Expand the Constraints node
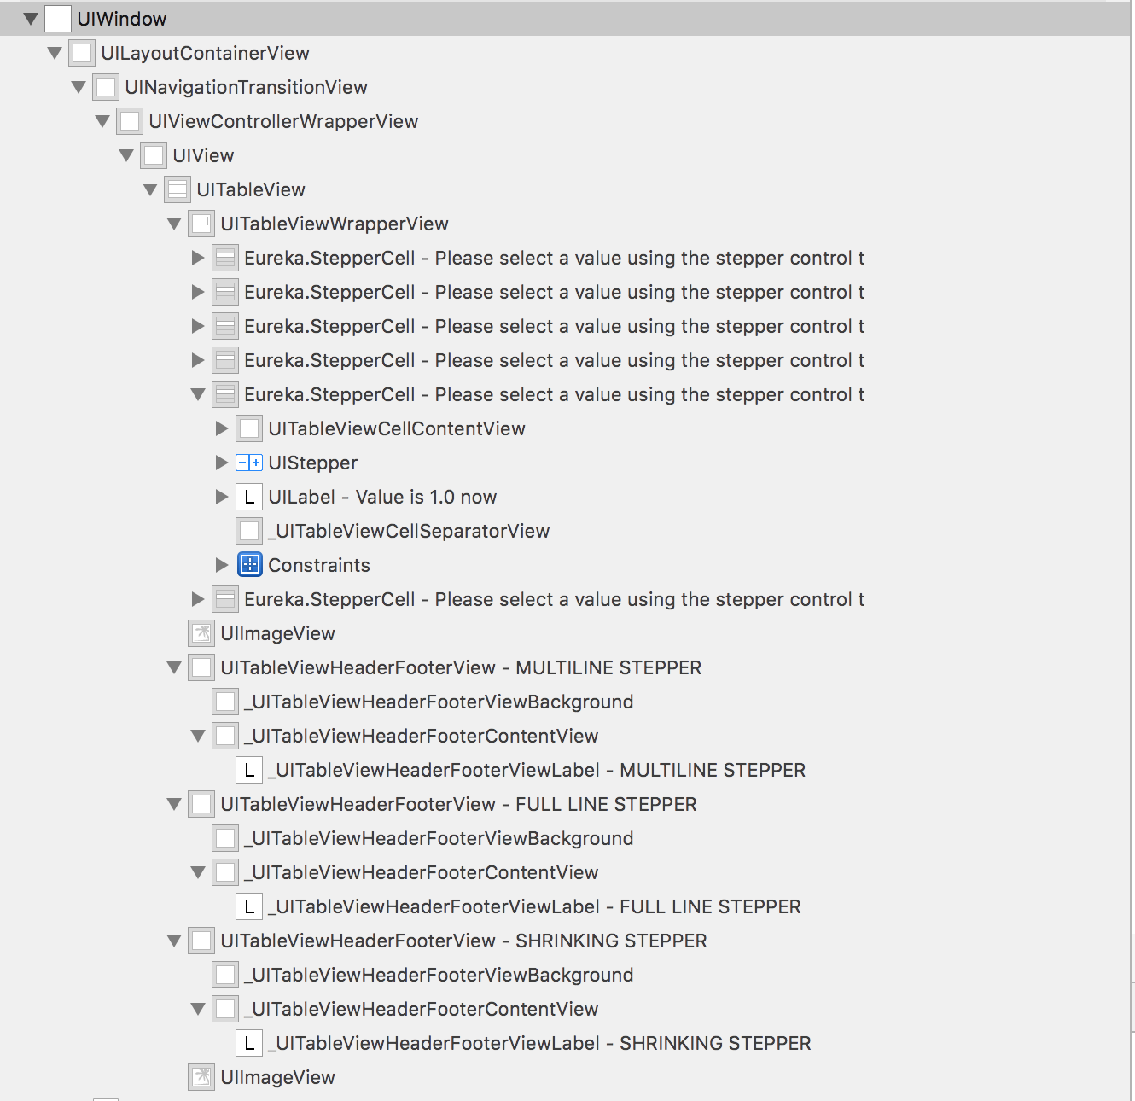 pos(221,564)
